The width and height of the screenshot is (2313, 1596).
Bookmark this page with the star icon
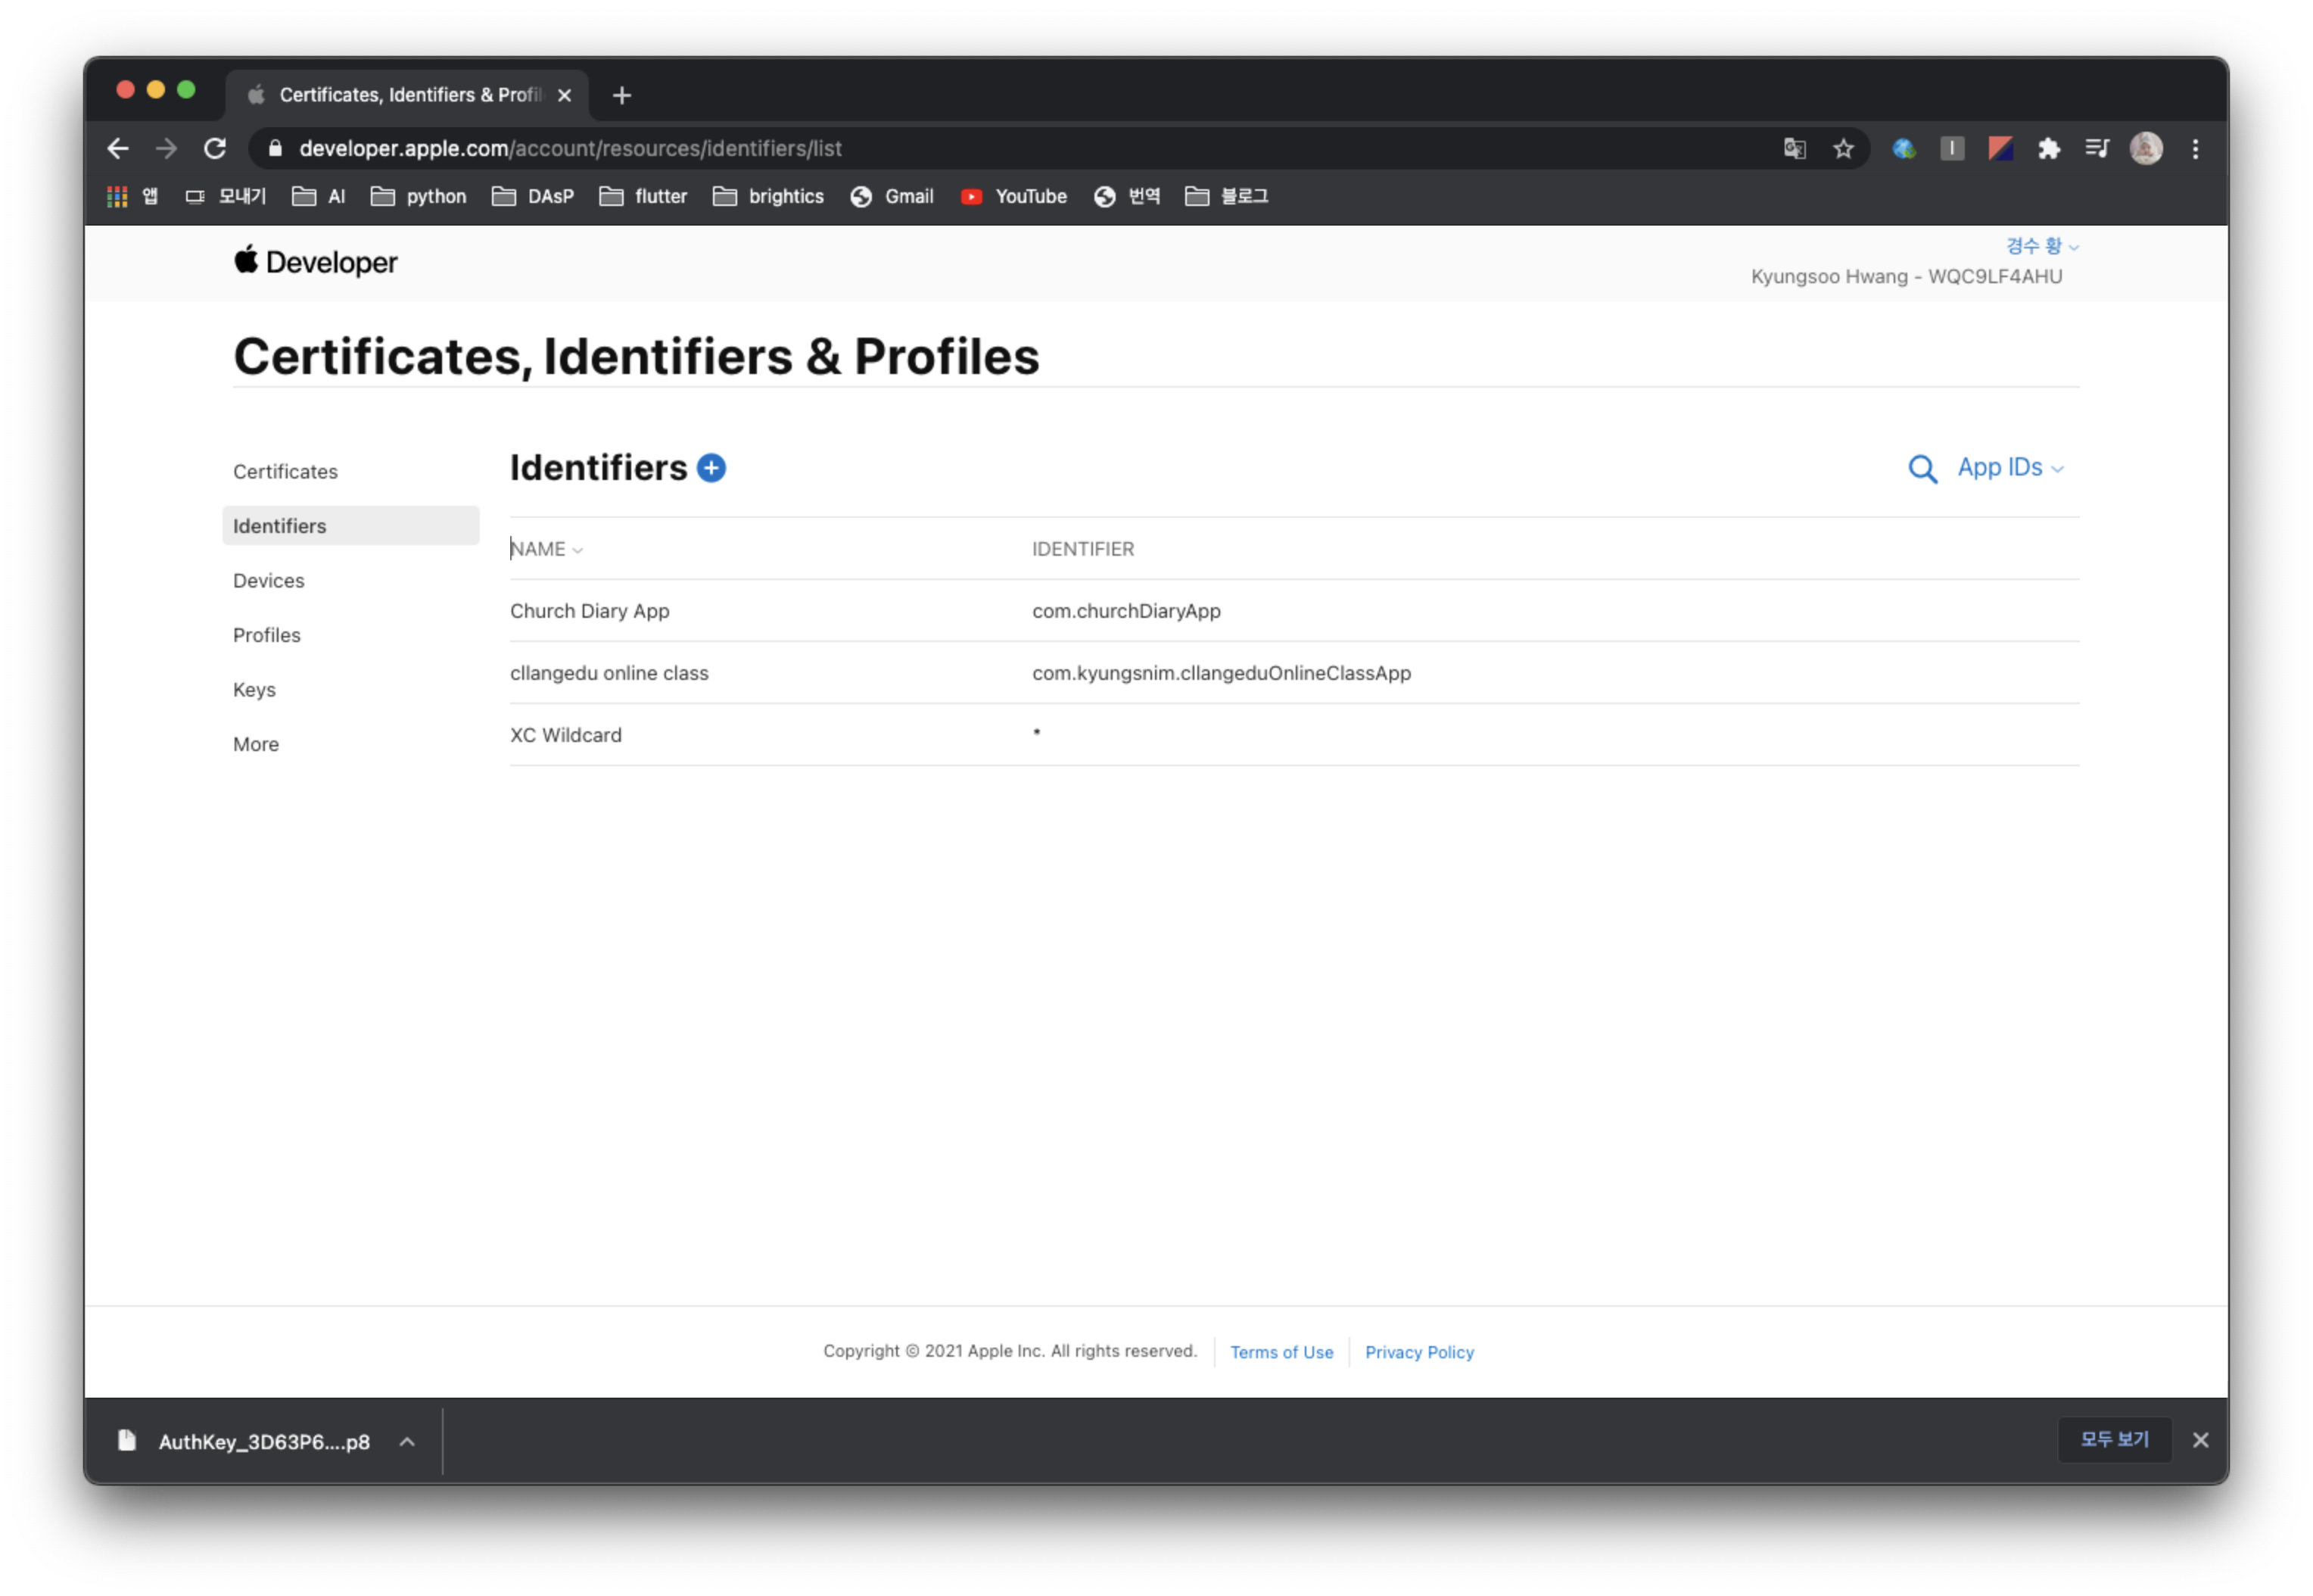tap(1842, 149)
